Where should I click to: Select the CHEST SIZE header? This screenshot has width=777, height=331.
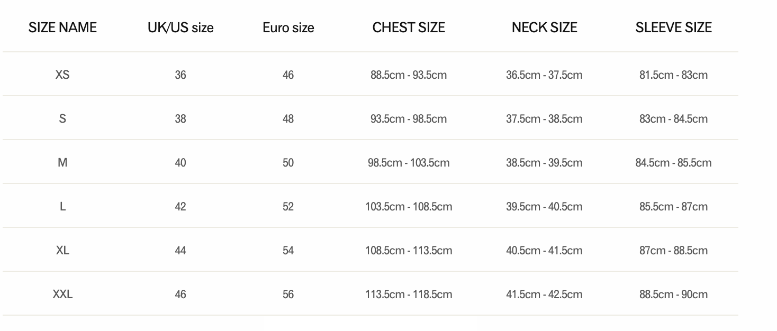point(409,27)
